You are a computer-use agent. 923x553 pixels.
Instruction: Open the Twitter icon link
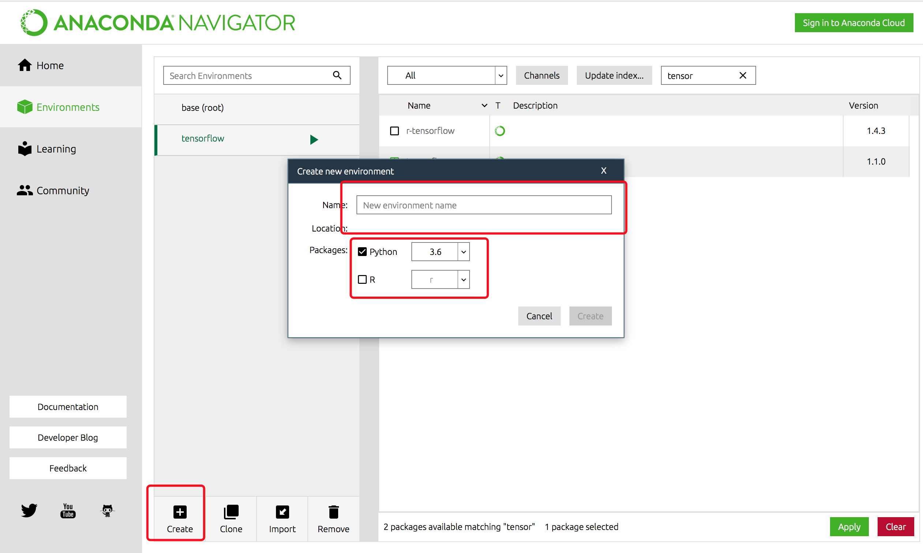[29, 510]
